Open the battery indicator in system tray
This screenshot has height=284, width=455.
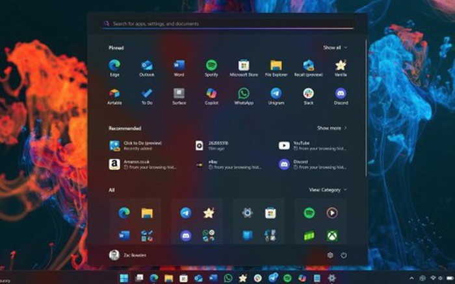click(x=450, y=278)
